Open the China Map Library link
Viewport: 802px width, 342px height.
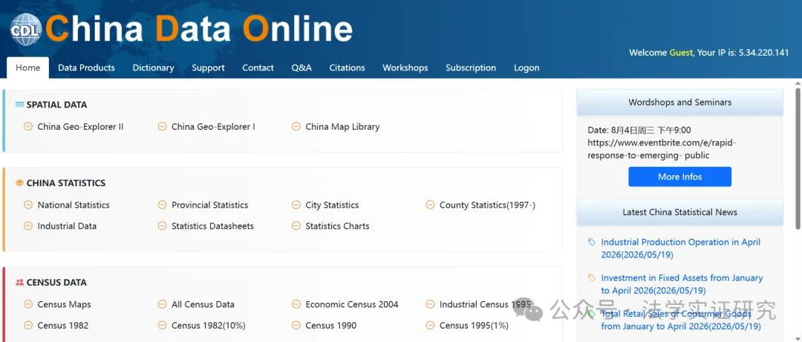click(342, 126)
